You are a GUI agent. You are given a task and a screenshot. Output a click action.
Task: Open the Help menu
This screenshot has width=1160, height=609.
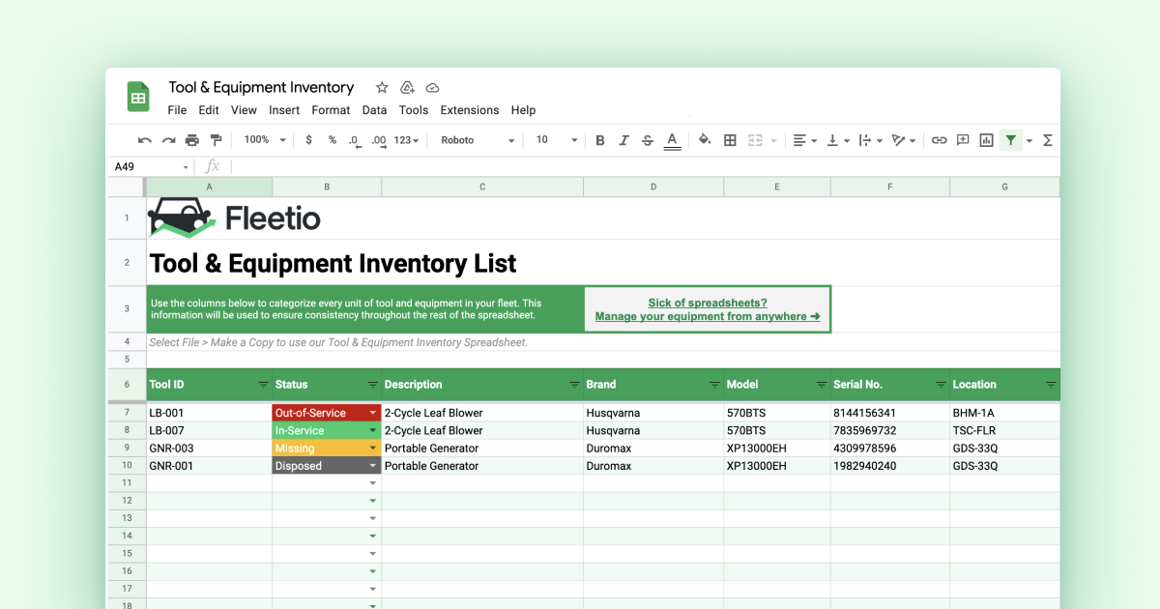[523, 110]
